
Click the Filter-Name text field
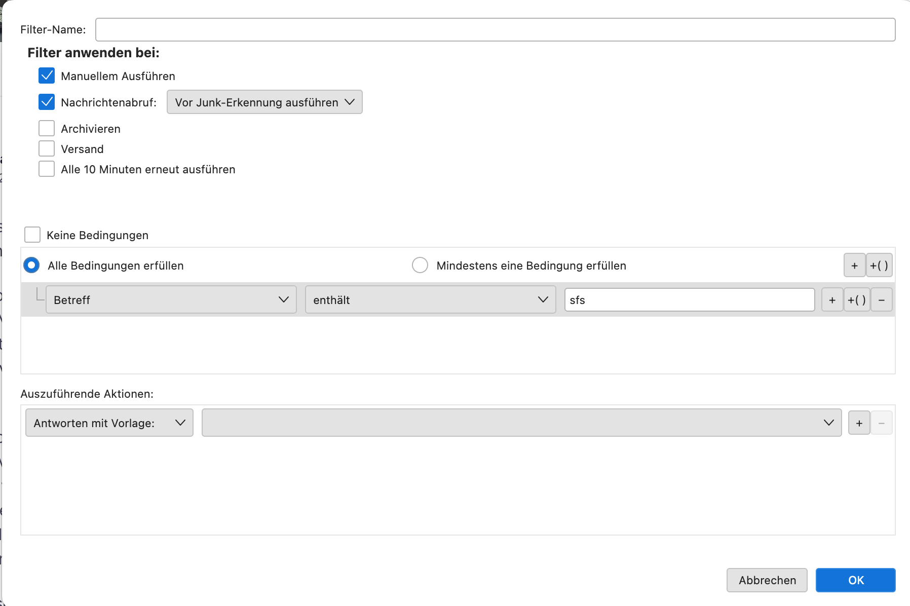495,30
